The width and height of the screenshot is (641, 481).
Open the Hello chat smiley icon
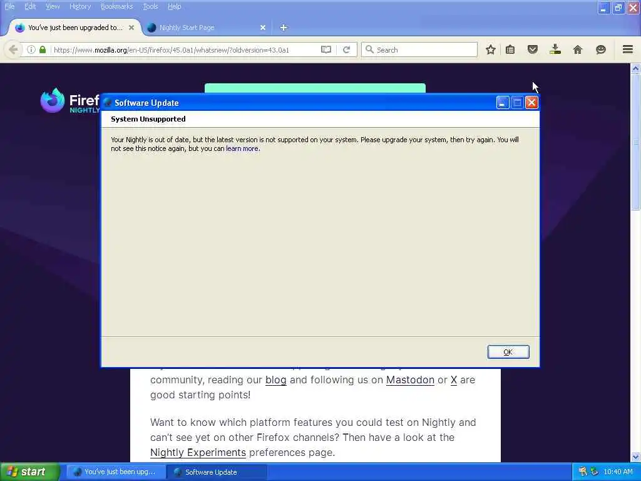tap(600, 49)
